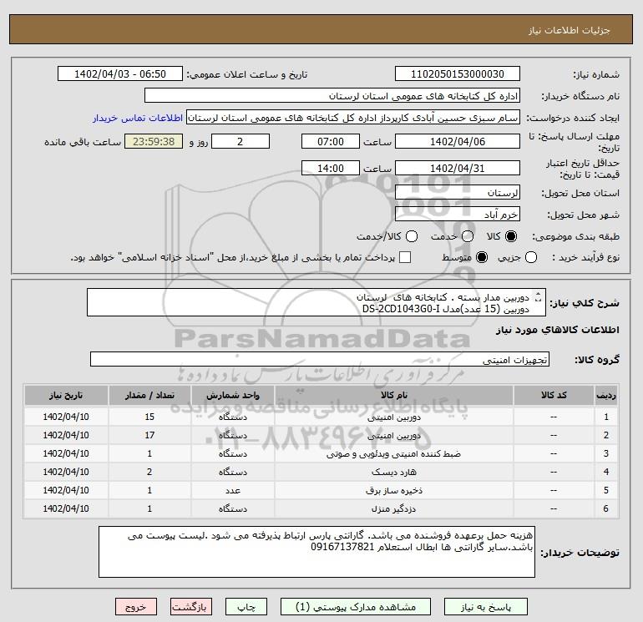This screenshot has width=643, height=622.
Task: Click the countdown timer 23:59:38
Action: (154, 141)
